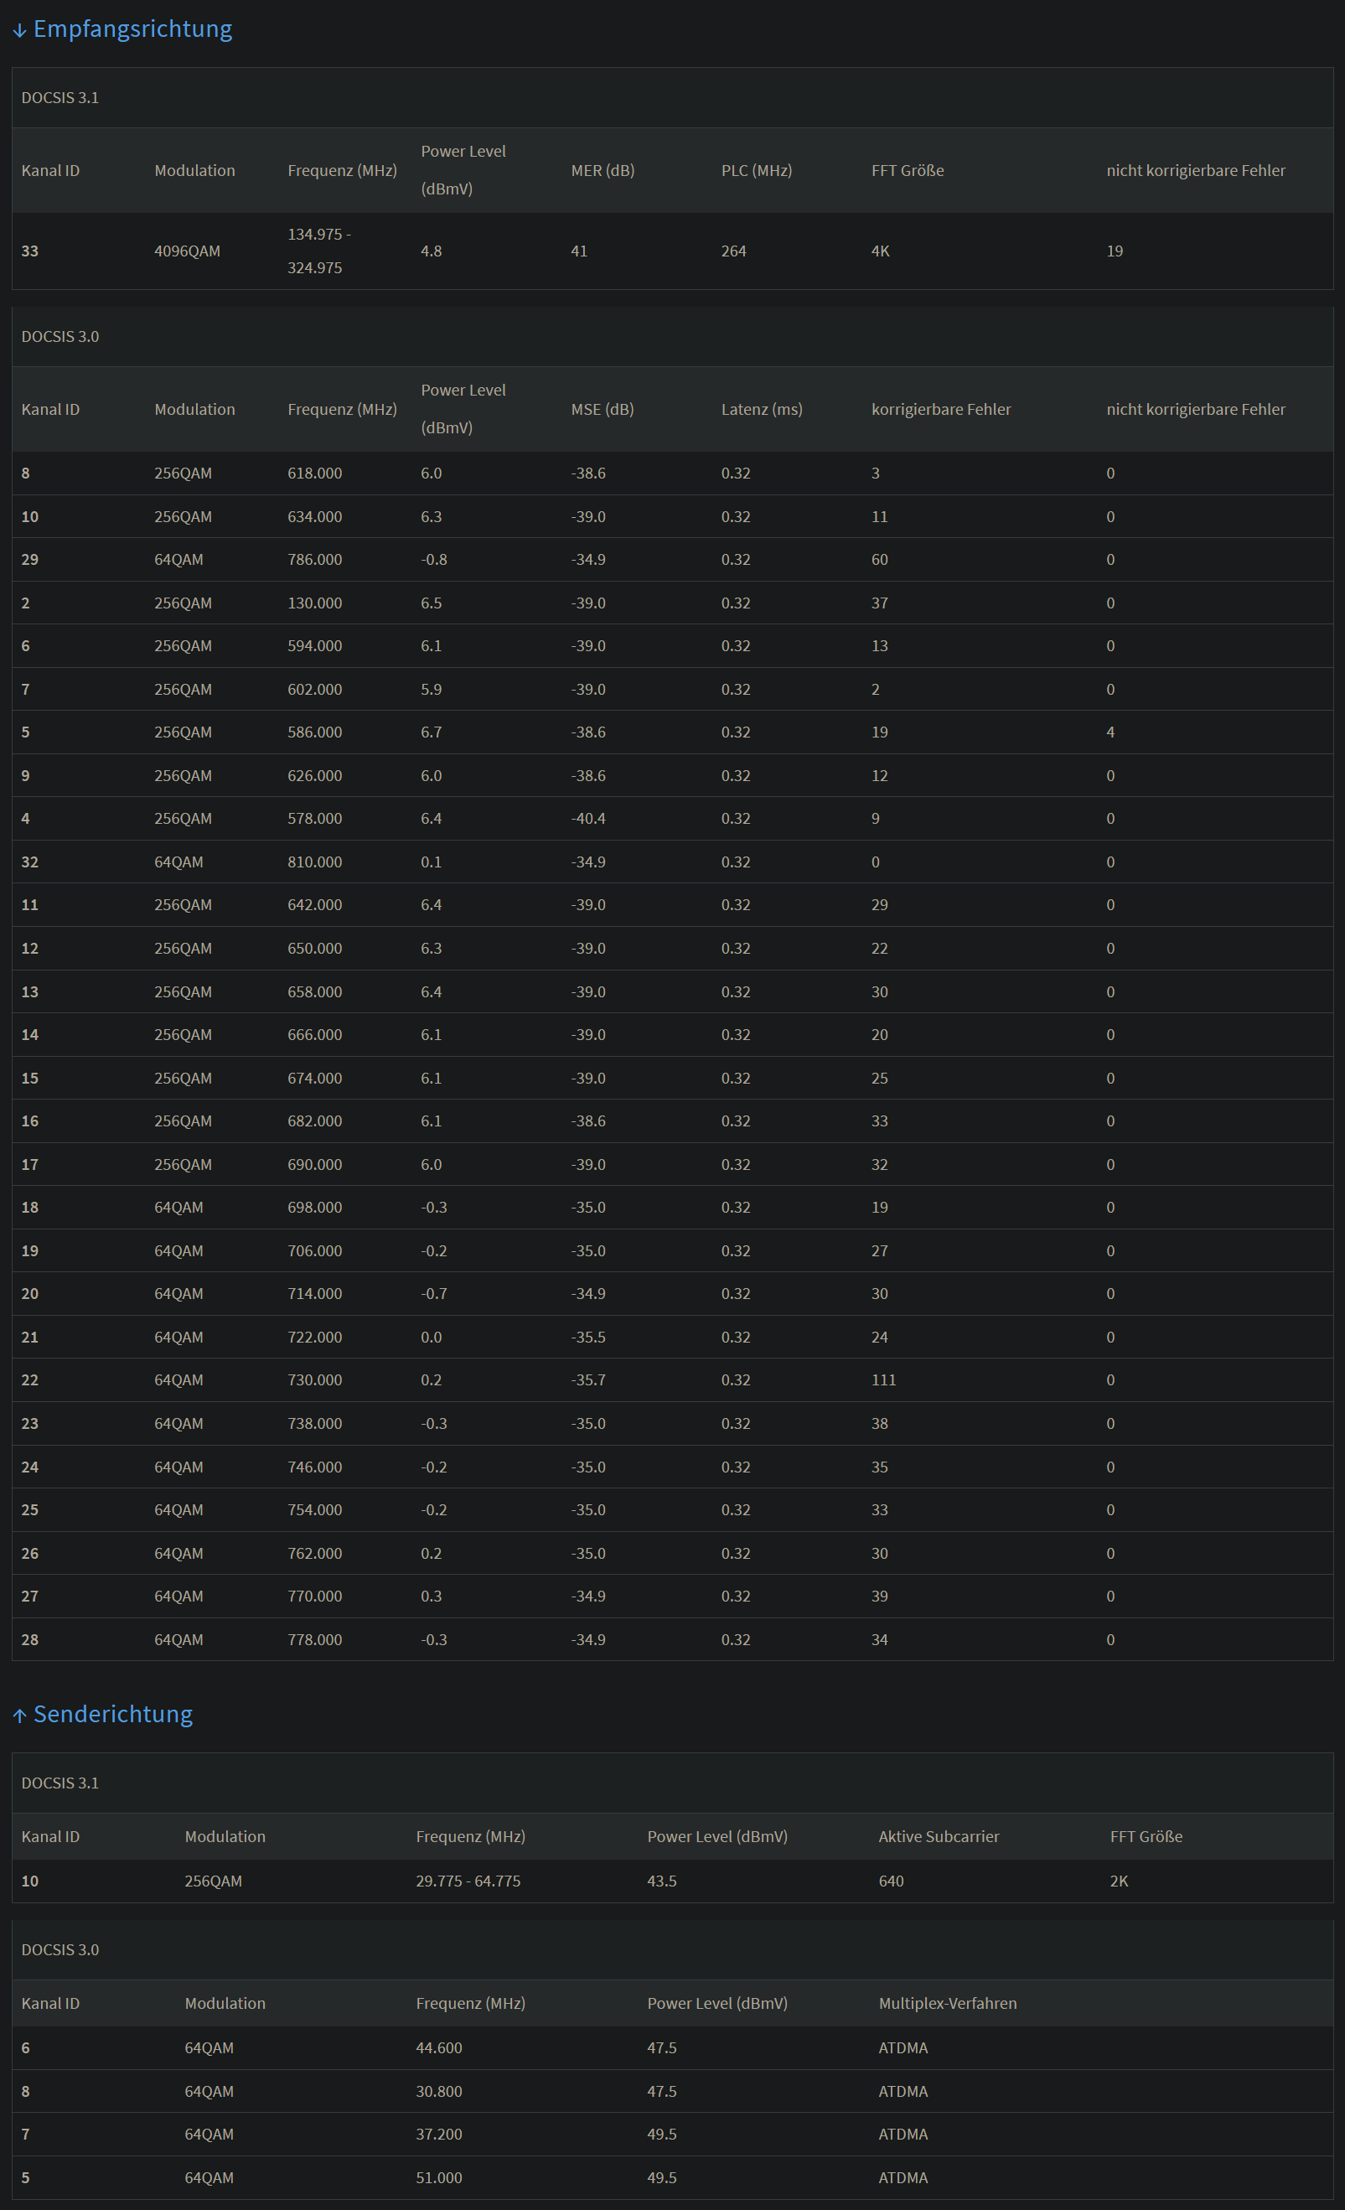
Task: Select the 618.000 frequency cell
Action: [x=313, y=473]
